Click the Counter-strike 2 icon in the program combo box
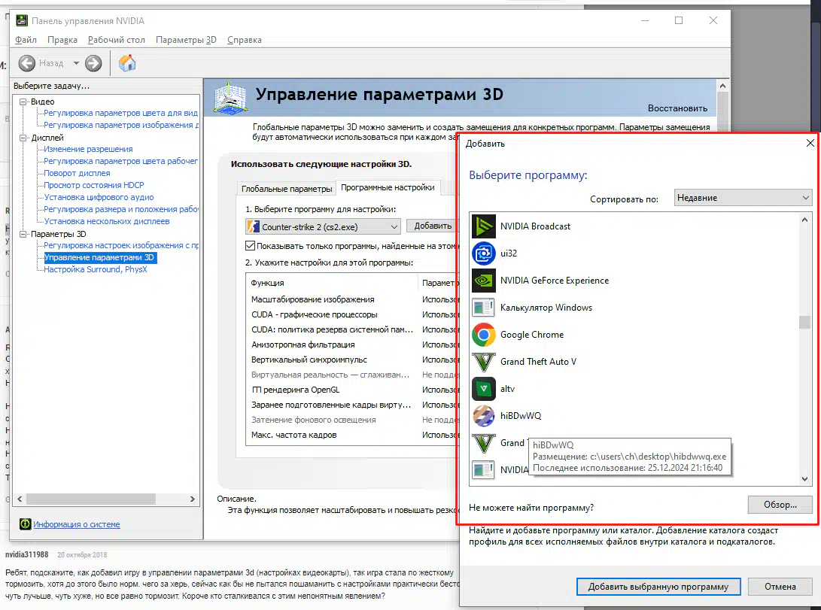The height and width of the screenshot is (610, 821). tap(254, 226)
